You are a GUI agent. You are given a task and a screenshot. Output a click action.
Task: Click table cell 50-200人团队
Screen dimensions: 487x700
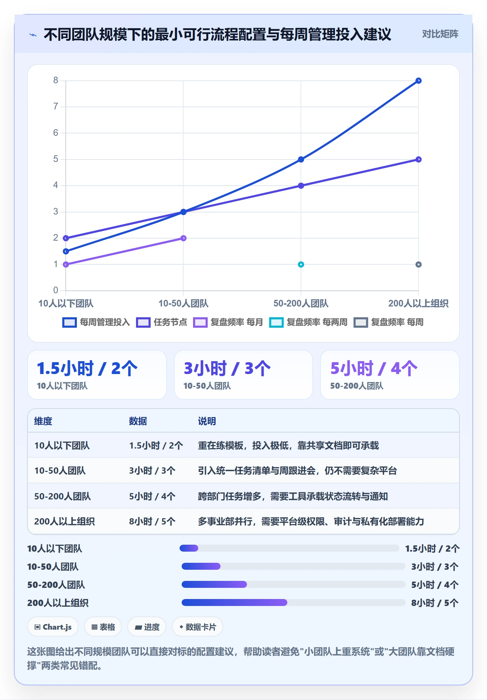click(63, 496)
